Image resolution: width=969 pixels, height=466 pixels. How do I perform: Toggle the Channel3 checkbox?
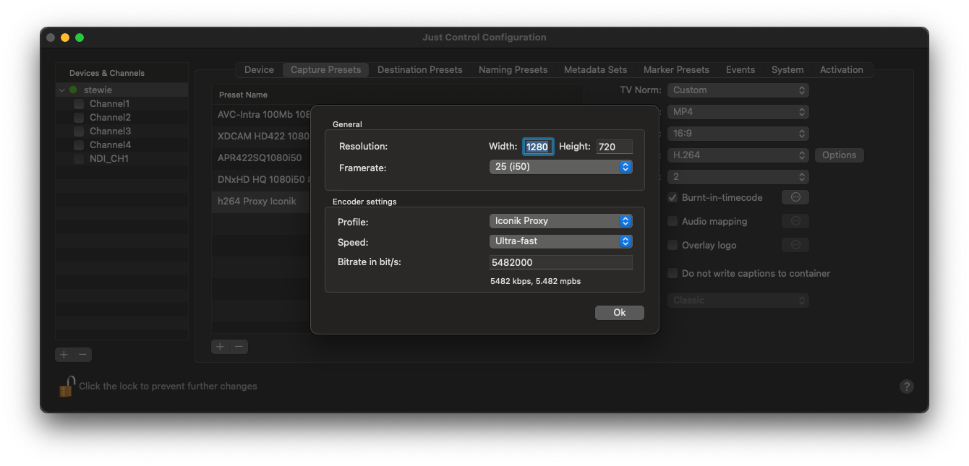pos(79,131)
